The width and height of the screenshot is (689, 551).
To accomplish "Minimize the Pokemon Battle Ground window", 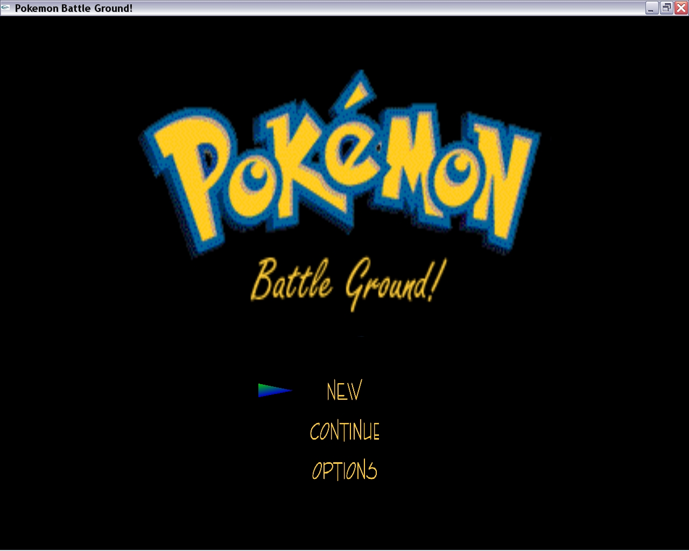I will pos(652,8).
